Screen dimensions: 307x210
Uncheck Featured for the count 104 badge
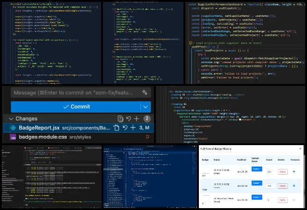294,186
